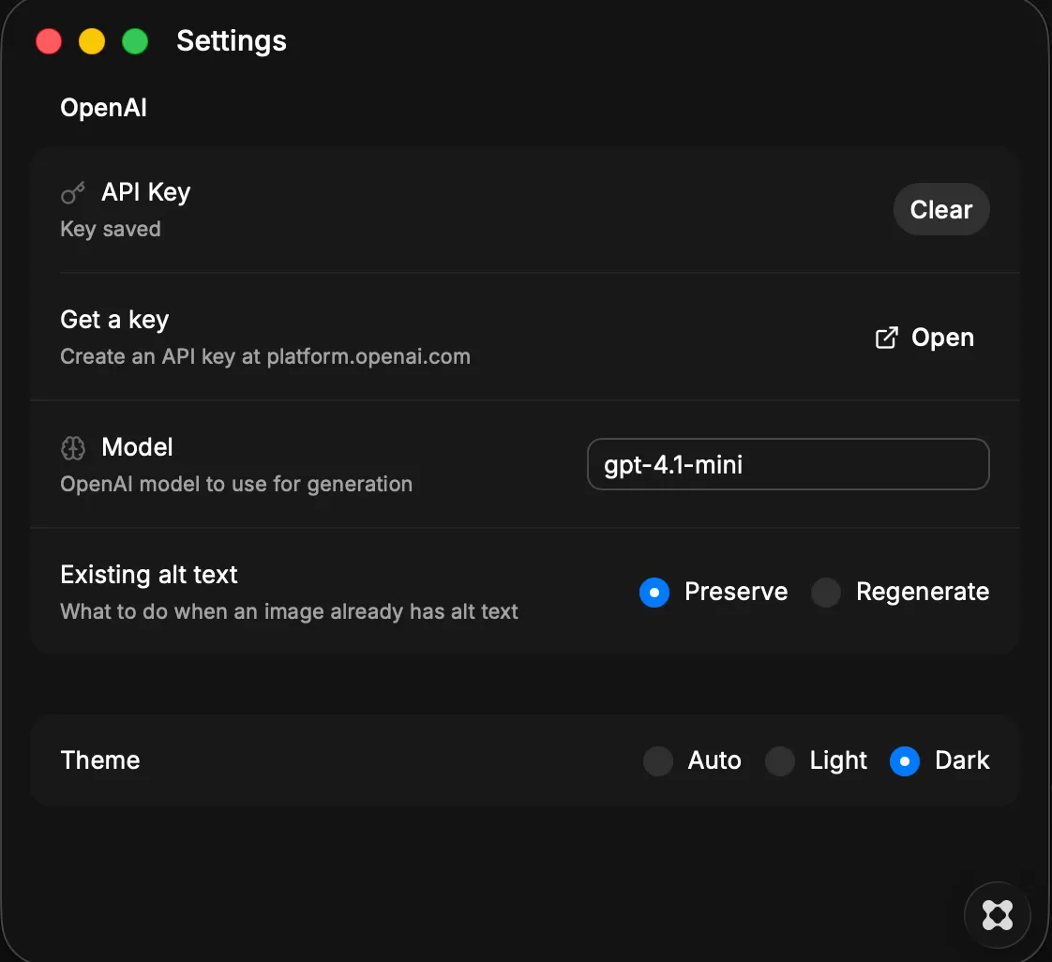Click the 'Key saved' status text
Screen dimensions: 1052x962
click(111, 229)
